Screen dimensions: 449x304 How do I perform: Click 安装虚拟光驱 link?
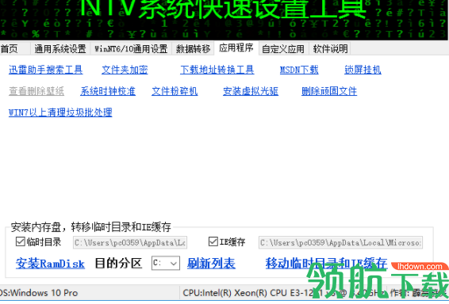pos(251,91)
